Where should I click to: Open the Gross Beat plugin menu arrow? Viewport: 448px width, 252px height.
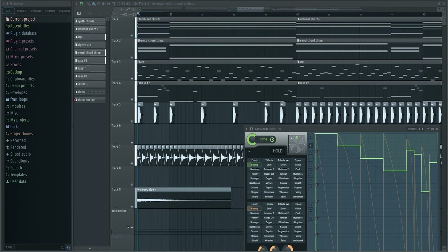(247, 129)
